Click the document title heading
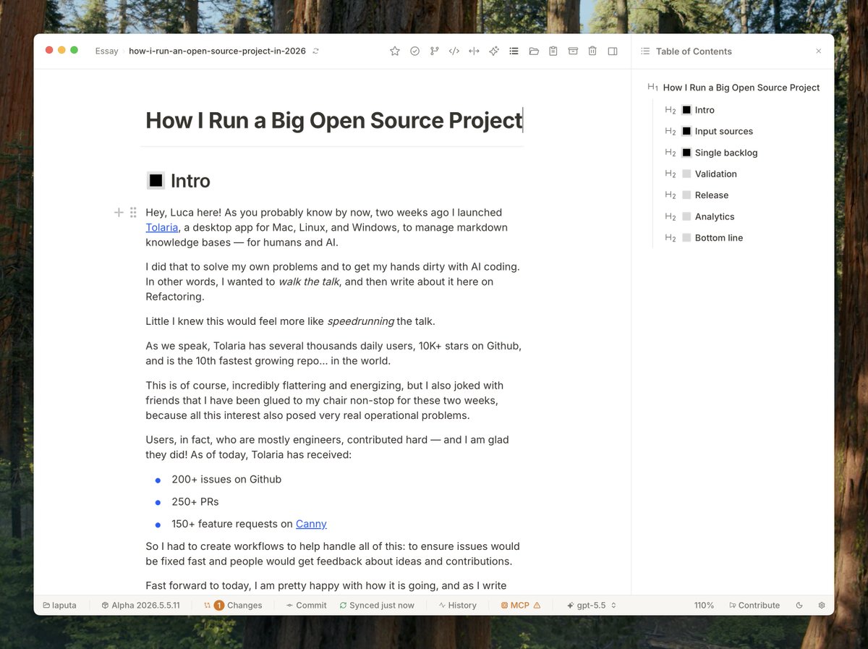Viewport: 868px width, 649px height. point(333,120)
